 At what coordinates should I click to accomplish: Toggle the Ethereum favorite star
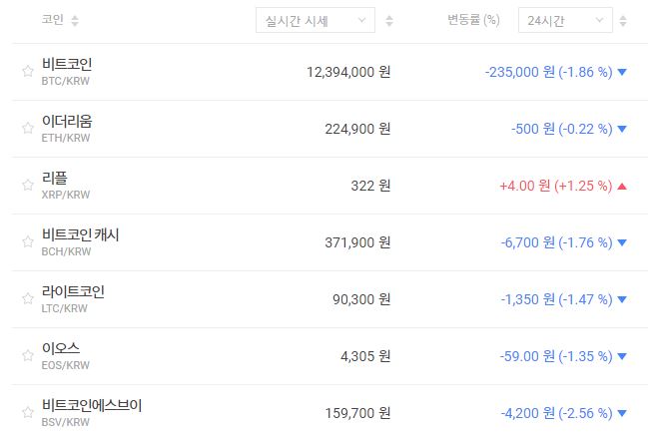point(28,129)
